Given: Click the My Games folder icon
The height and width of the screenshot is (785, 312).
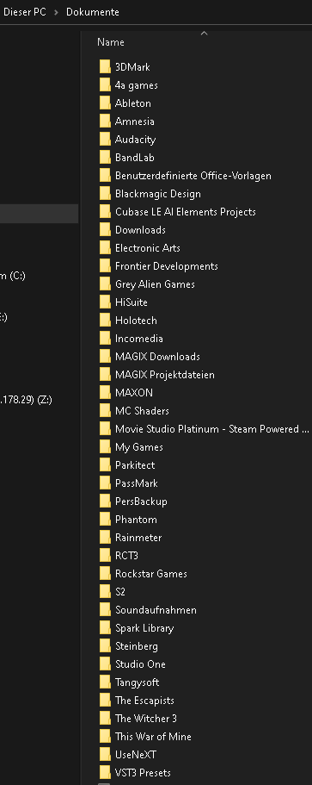Looking at the screenshot, I should coord(105,447).
